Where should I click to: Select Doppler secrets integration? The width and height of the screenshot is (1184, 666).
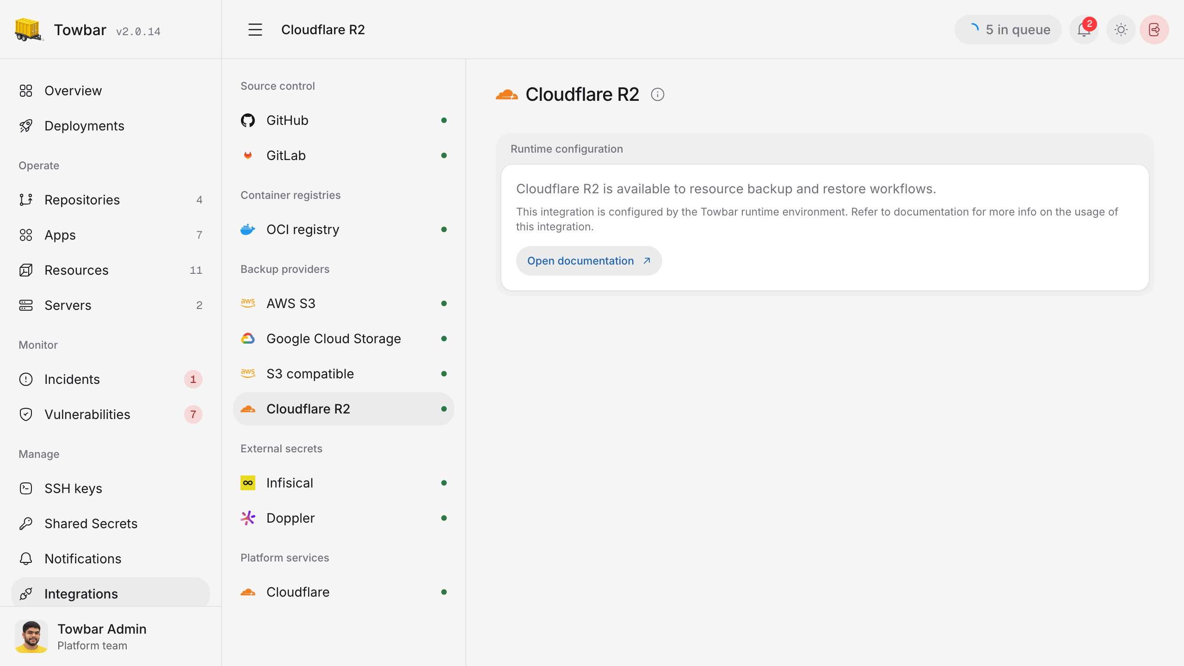coord(344,518)
